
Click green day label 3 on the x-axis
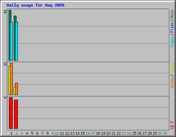coord(22,133)
